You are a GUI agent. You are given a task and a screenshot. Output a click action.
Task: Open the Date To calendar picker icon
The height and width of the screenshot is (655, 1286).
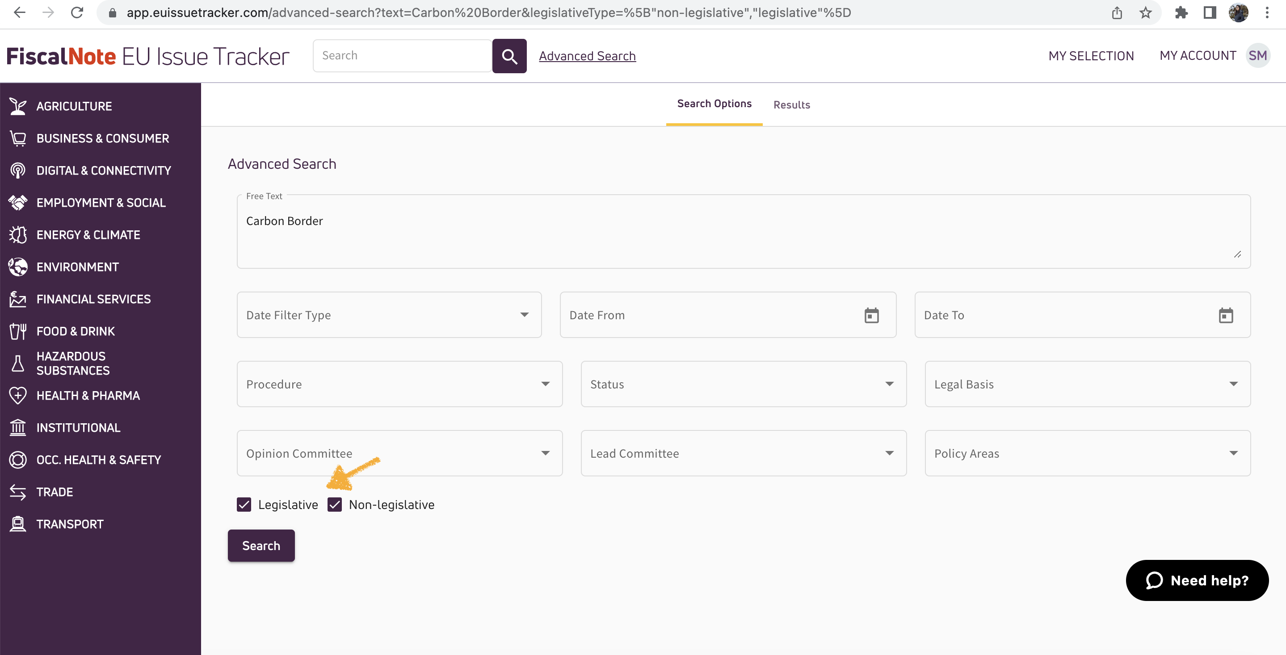point(1226,315)
